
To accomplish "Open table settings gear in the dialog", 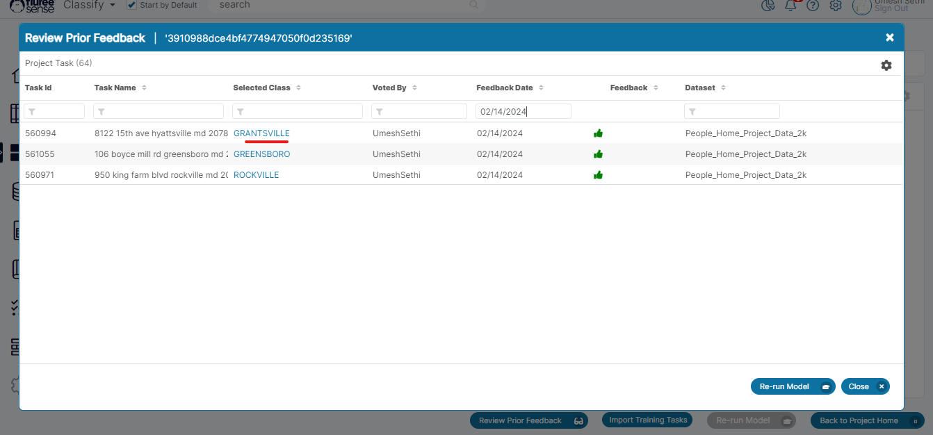I will [x=886, y=65].
